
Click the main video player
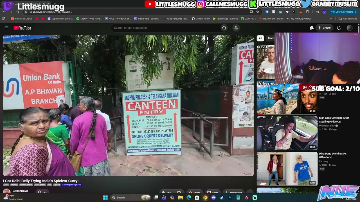(128, 105)
